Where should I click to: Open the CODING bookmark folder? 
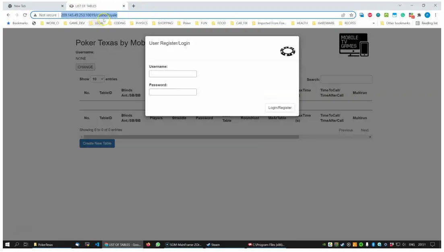(x=116, y=23)
